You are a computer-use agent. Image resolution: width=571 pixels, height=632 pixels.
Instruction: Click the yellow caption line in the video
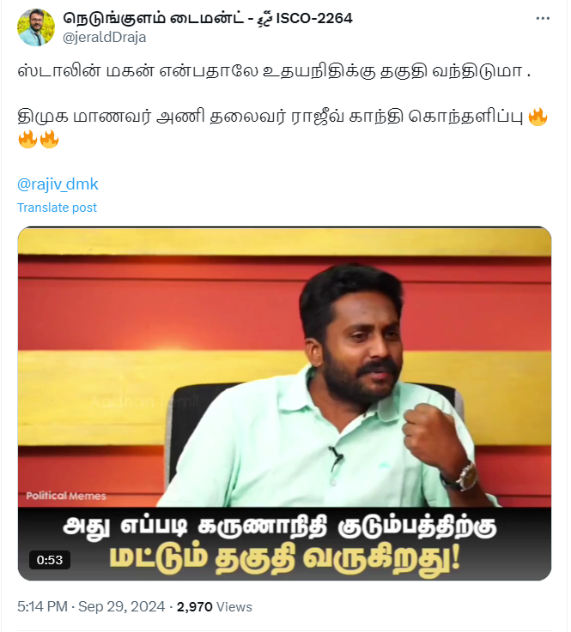point(285,561)
